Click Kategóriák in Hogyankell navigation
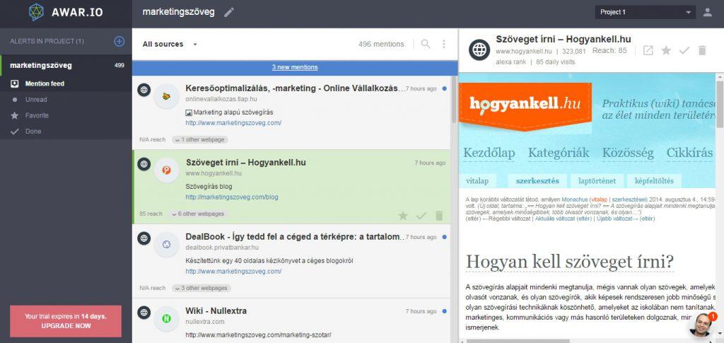Screen dimensions: 724x343 (x=559, y=153)
